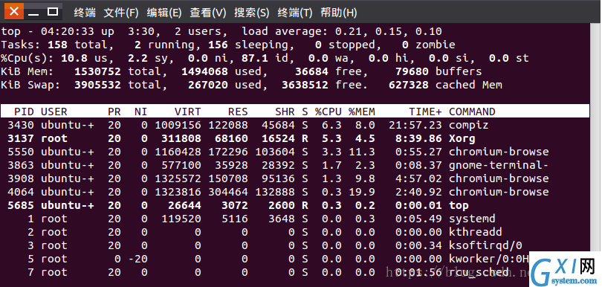602x287 pixels.
Task: Click the 87.1 id CPU value
Action: pos(254,59)
